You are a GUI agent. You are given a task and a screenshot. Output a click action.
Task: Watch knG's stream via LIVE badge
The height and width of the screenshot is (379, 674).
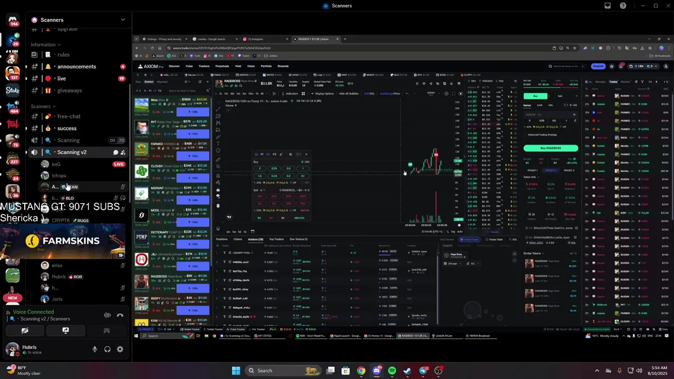(119, 164)
